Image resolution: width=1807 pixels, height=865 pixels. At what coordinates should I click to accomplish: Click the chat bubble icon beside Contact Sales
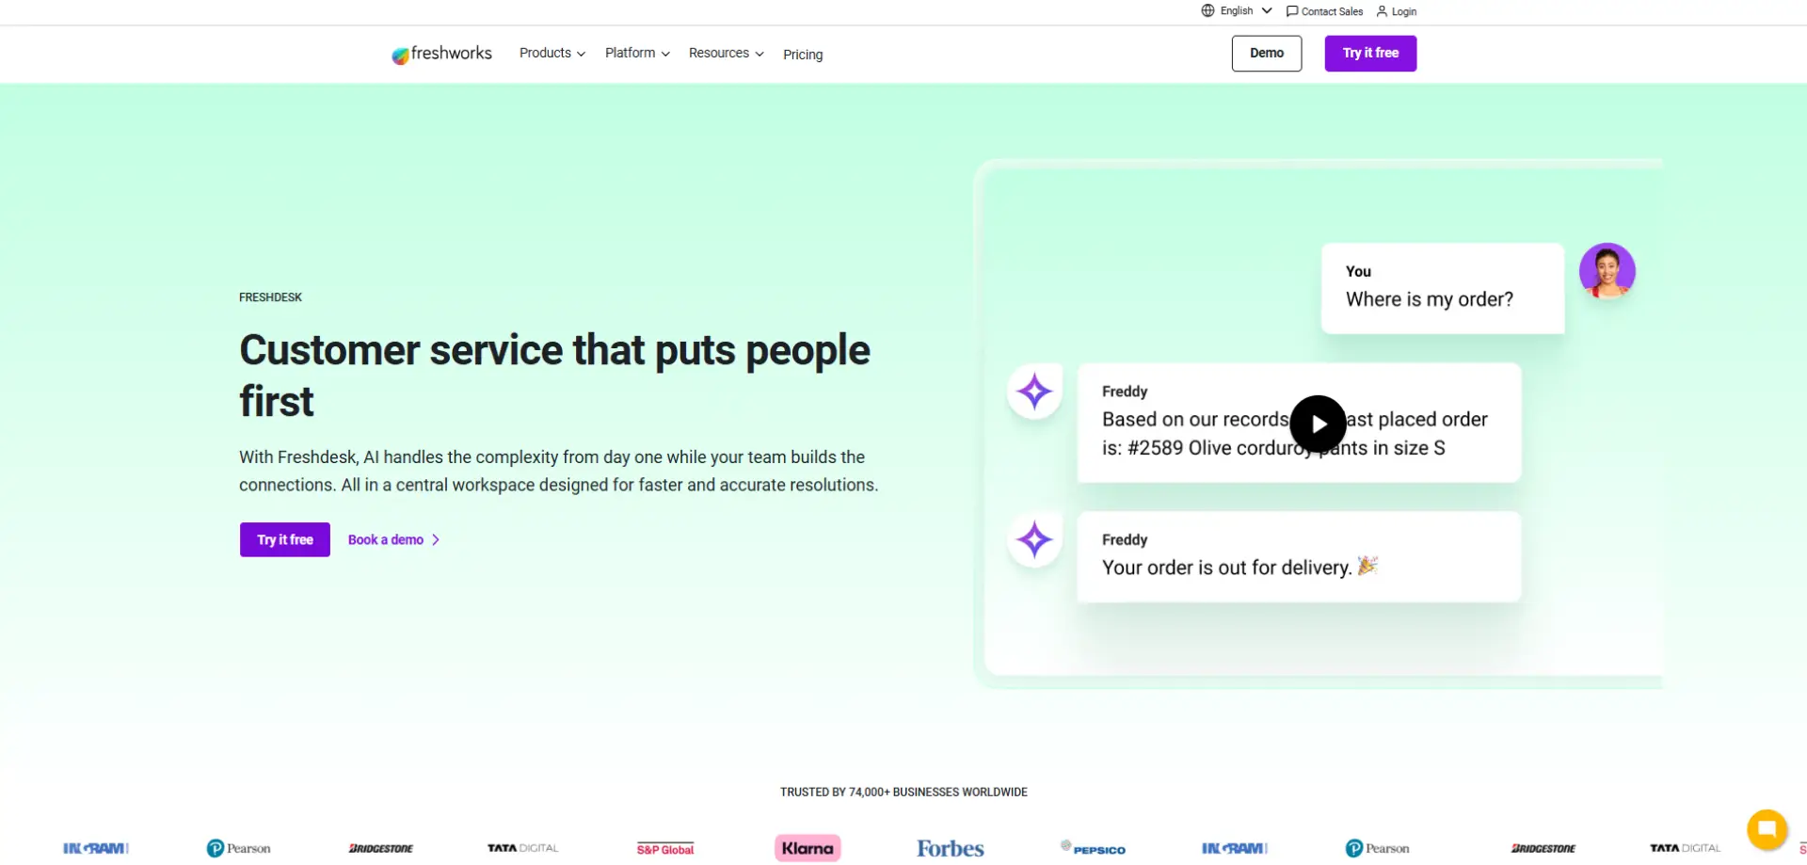1292,11
